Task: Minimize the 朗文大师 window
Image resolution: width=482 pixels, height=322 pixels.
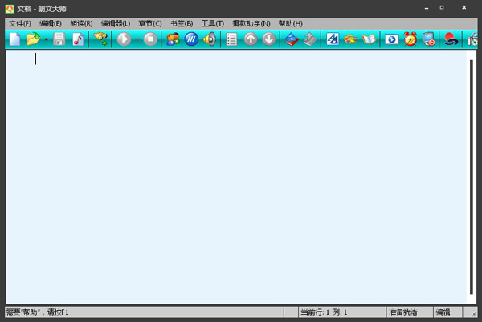Action: click(427, 8)
